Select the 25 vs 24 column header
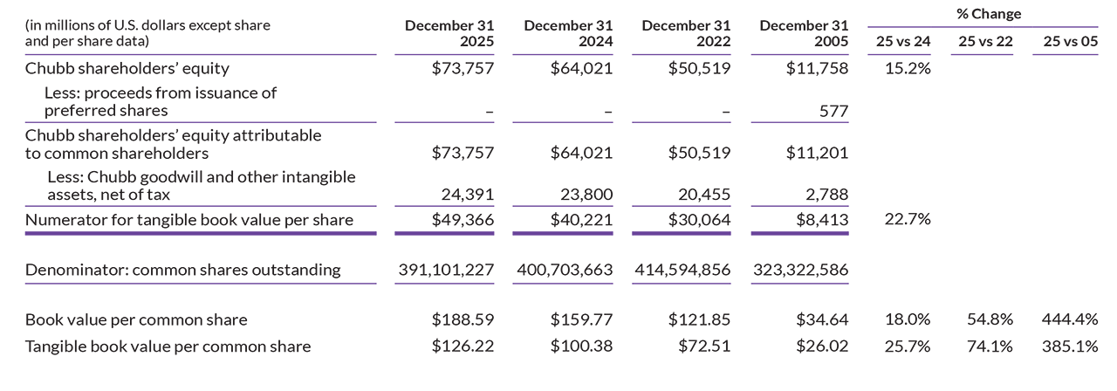This screenshot has height=391, width=1117. [x=902, y=41]
